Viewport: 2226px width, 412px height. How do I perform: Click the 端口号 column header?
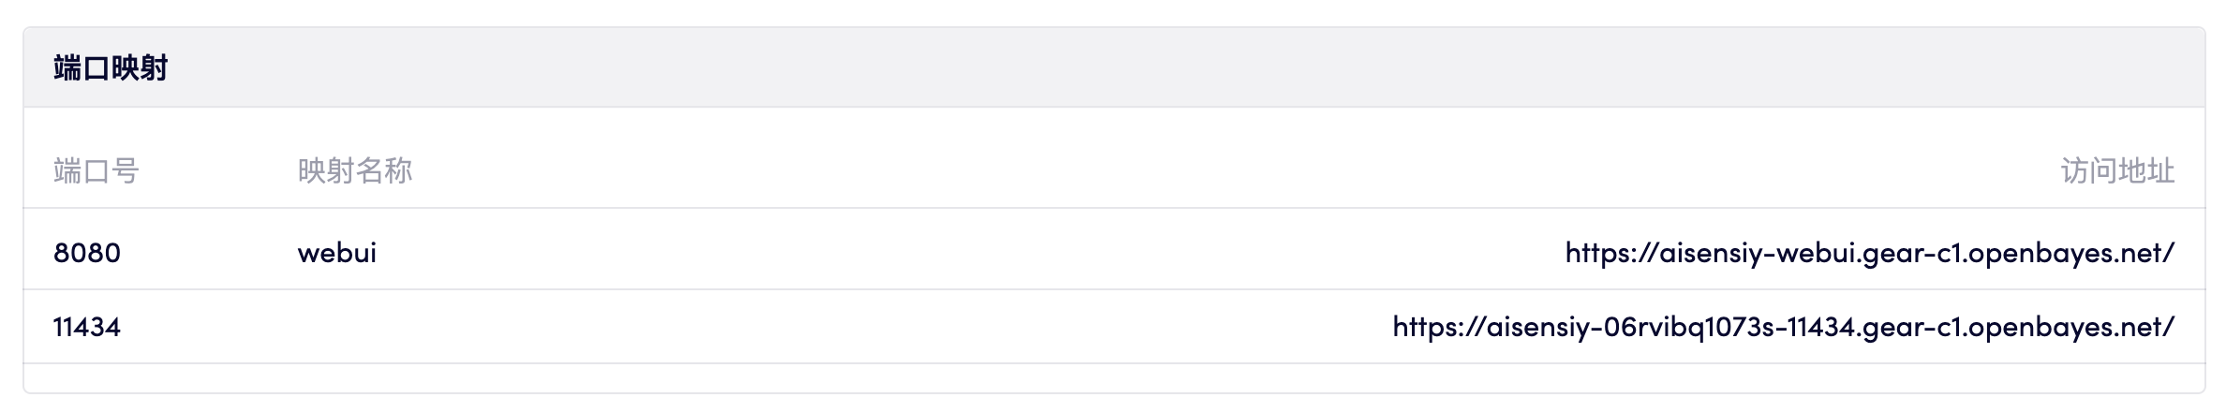(x=96, y=171)
